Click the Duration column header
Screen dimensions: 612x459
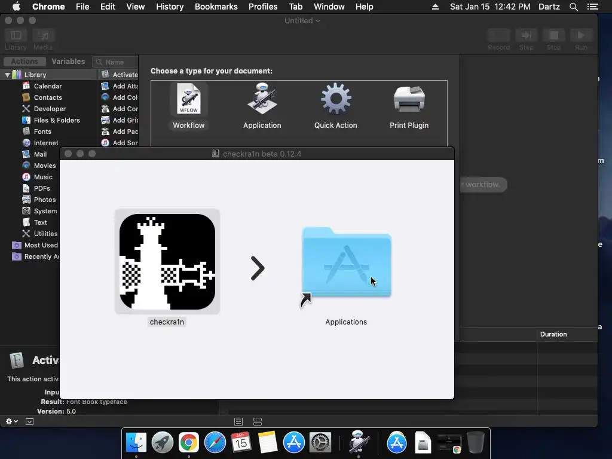(x=553, y=334)
